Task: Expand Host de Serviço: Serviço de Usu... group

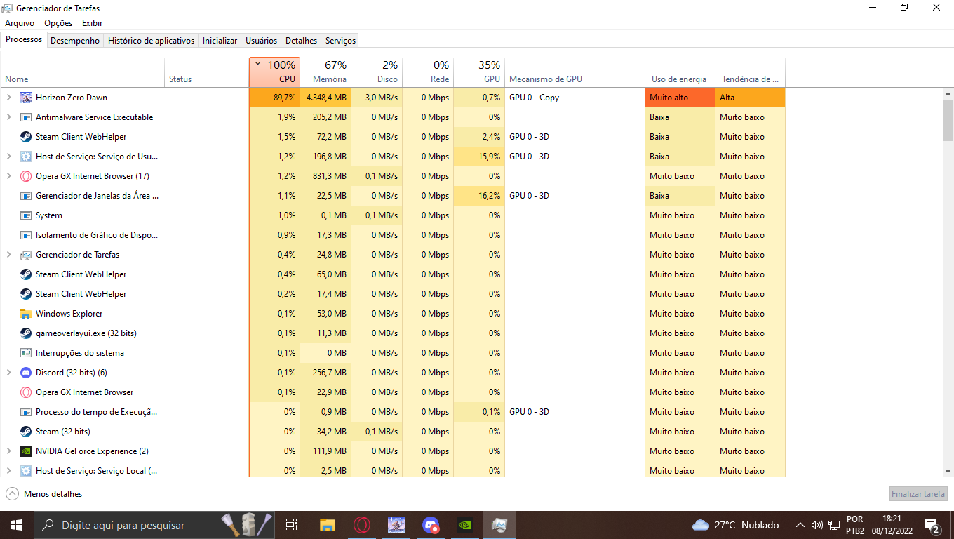Action: click(x=9, y=157)
